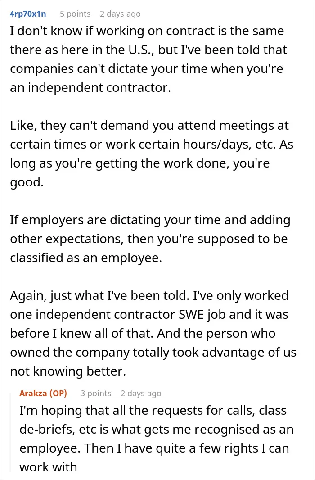
Task: Click the reply text starting 'I'm hoping that all'
Action: pyautogui.click(x=157, y=439)
